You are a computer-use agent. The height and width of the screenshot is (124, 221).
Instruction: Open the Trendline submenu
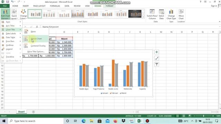tap(11, 57)
